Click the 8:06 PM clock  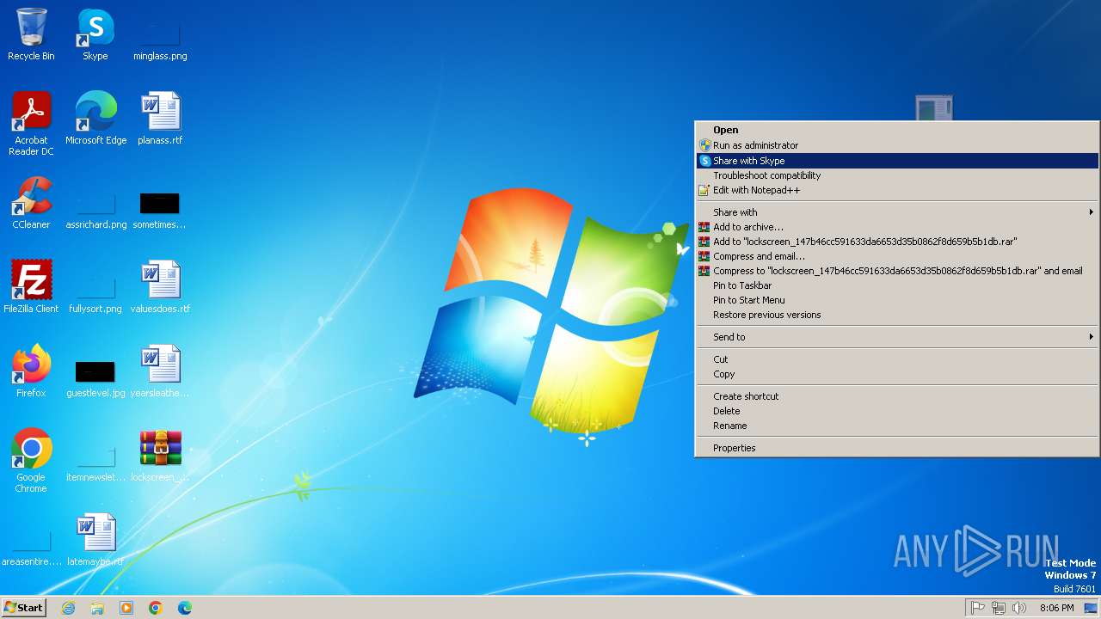[x=1056, y=608]
